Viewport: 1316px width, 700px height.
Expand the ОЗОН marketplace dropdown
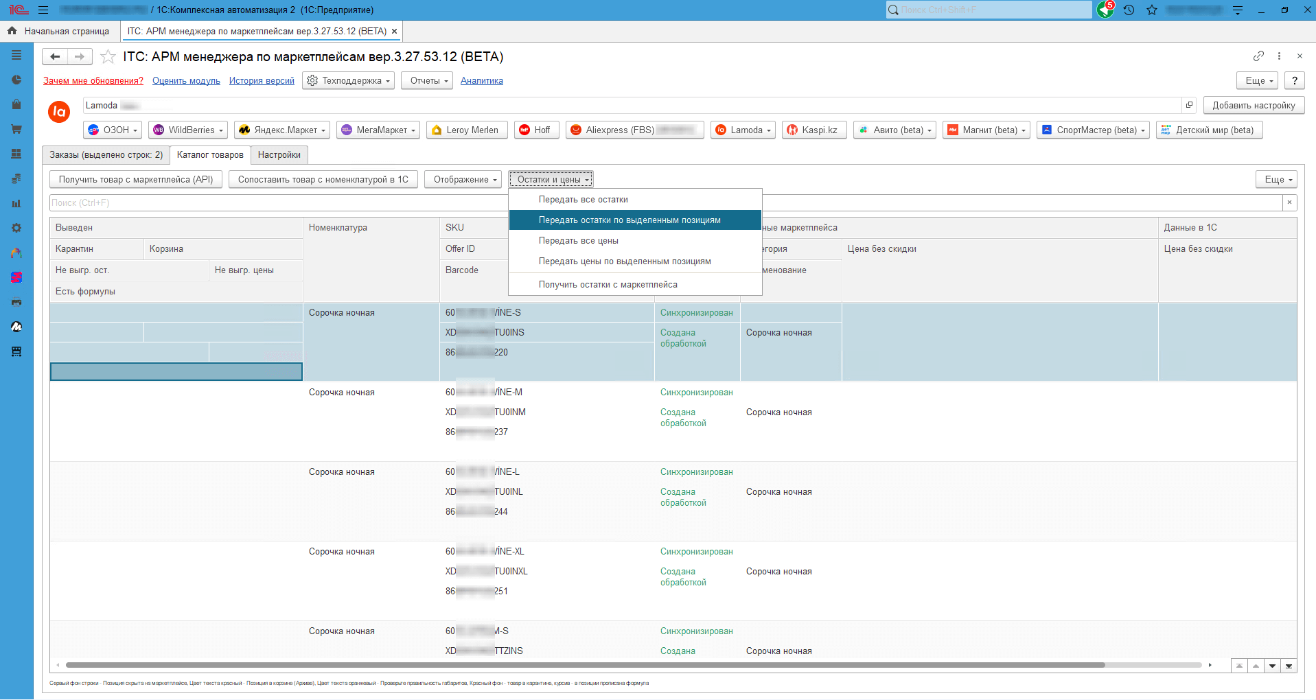(x=113, y=130)
